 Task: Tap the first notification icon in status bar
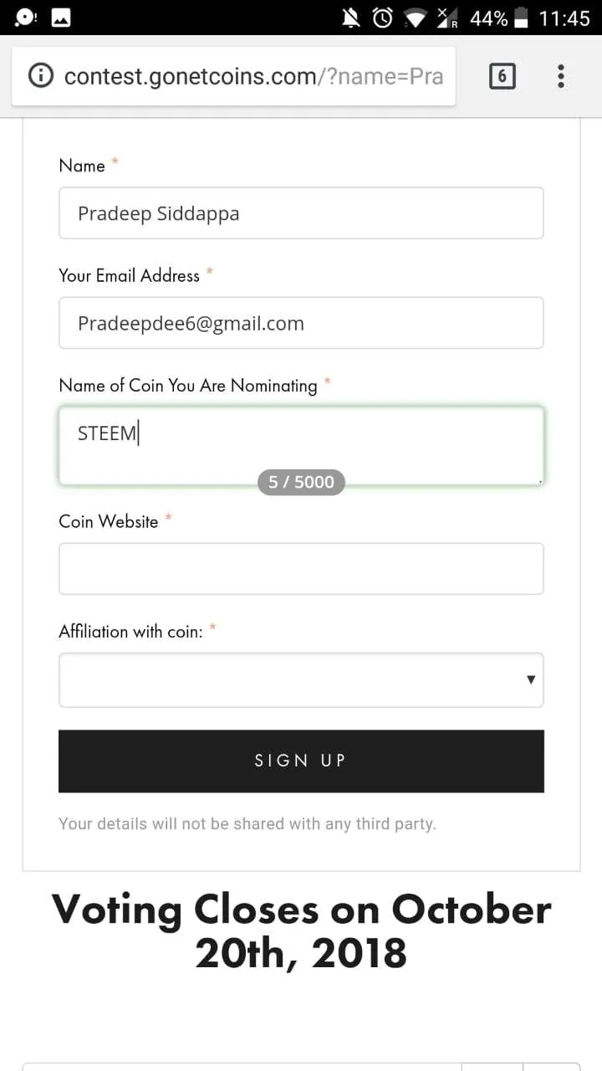25,18
